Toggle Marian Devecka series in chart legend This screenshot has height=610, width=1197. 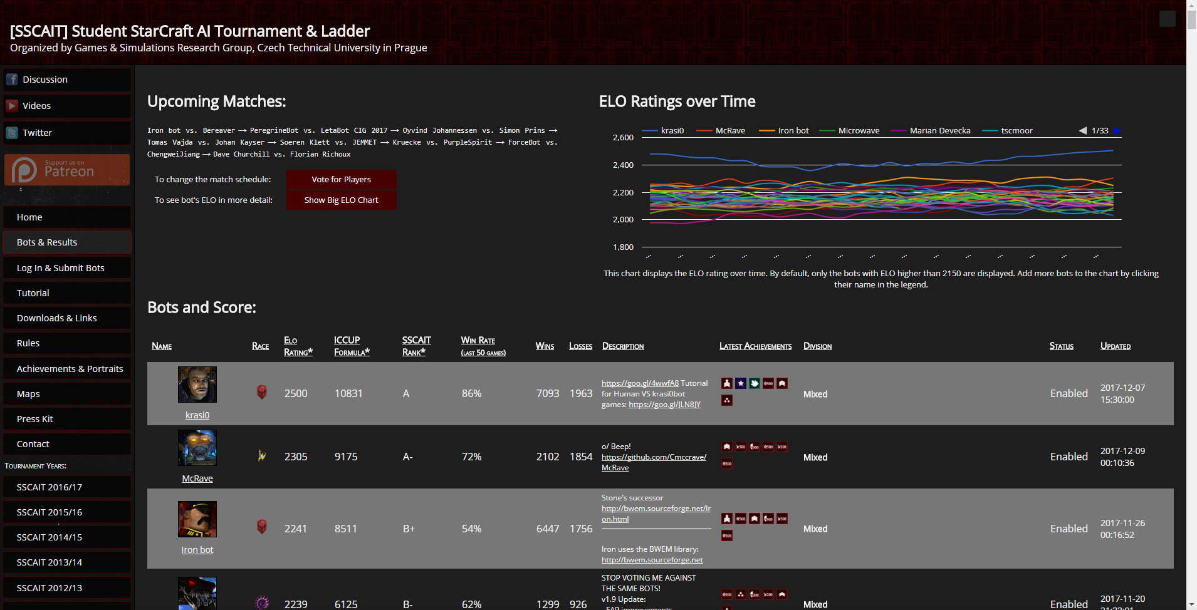pos(931,131)
